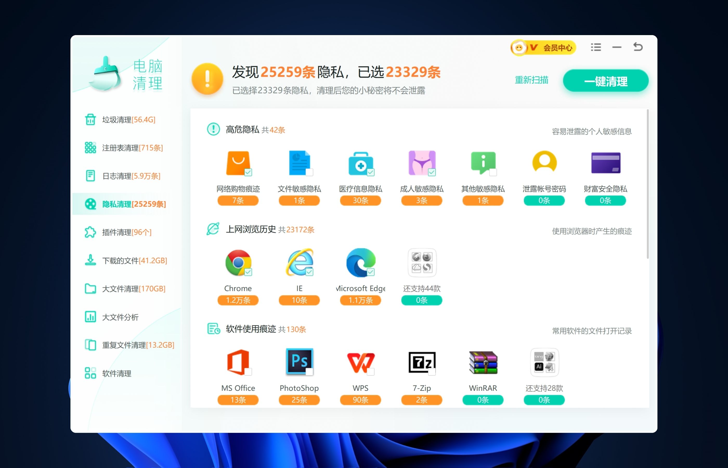Select 隐私清理[25259条] in sidebar
This screenshot has width=728, height=468.
pyautogui.click(x=126, y=204)
